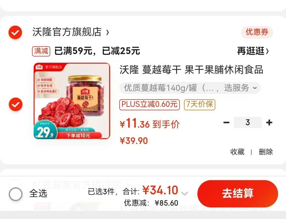The height and width of the screenshot is (219, 286).
Task: Expand the price detail chevron beside ¥34.10
Action: tap(185, 193)
